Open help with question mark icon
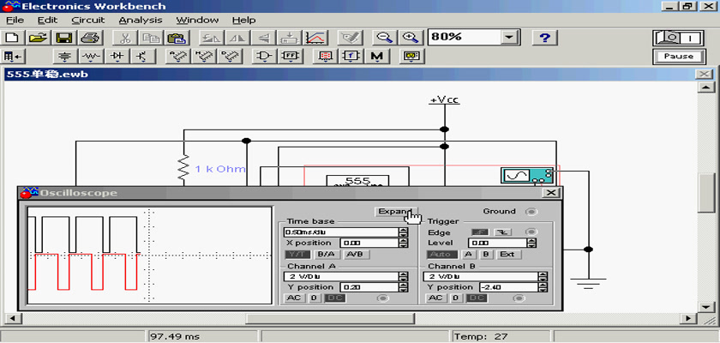The width and height of the screenshot is (720, 343). 544,37
